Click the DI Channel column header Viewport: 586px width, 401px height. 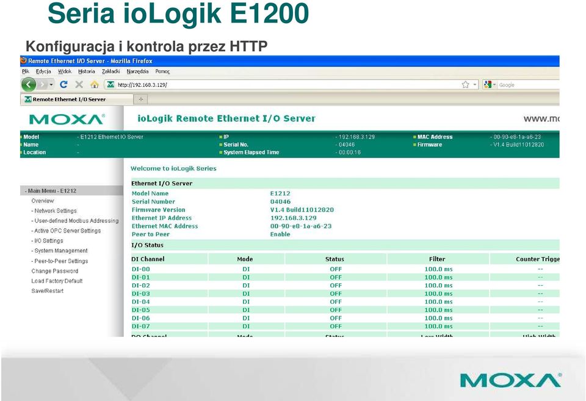point(148,259)
